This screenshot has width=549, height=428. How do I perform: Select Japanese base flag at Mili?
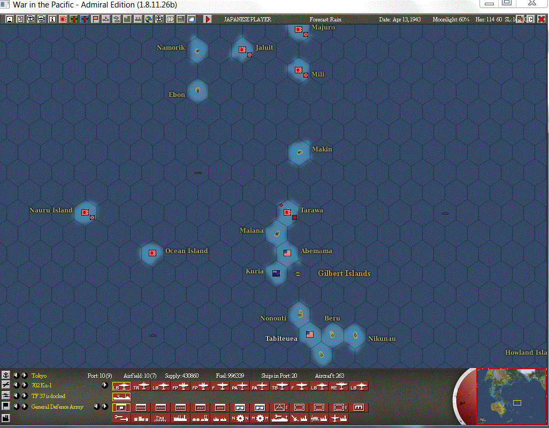(x=298, y=70)
